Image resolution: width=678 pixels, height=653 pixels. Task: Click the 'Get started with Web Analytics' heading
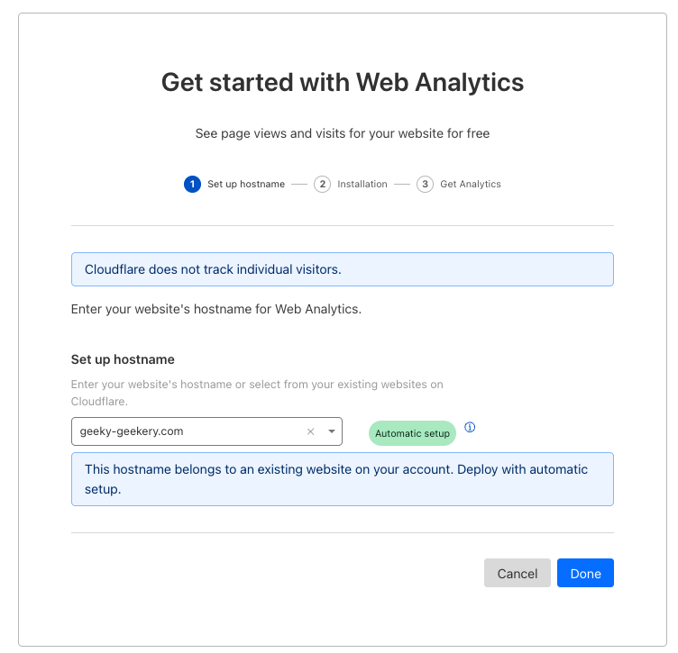click(x=342, y=82)
